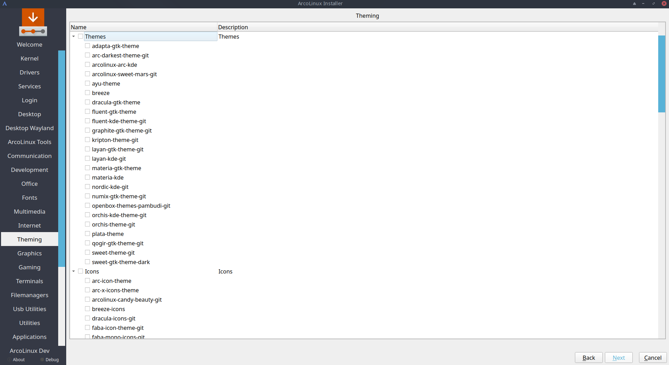
Task: Click the About icon in the sidebar footer
Action: (9, 359)
